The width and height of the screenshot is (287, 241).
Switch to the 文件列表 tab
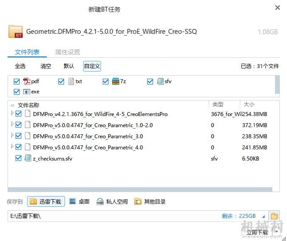tap(27, 52)
